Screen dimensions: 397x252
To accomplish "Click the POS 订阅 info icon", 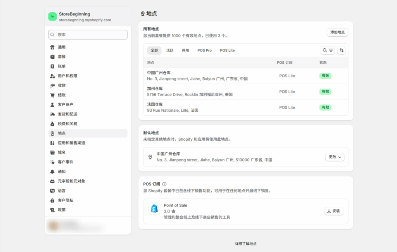I will point(164,184).
